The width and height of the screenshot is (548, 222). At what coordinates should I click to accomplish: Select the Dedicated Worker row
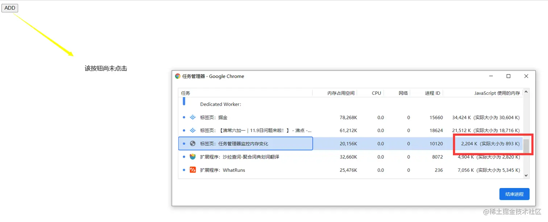[350, 104]
